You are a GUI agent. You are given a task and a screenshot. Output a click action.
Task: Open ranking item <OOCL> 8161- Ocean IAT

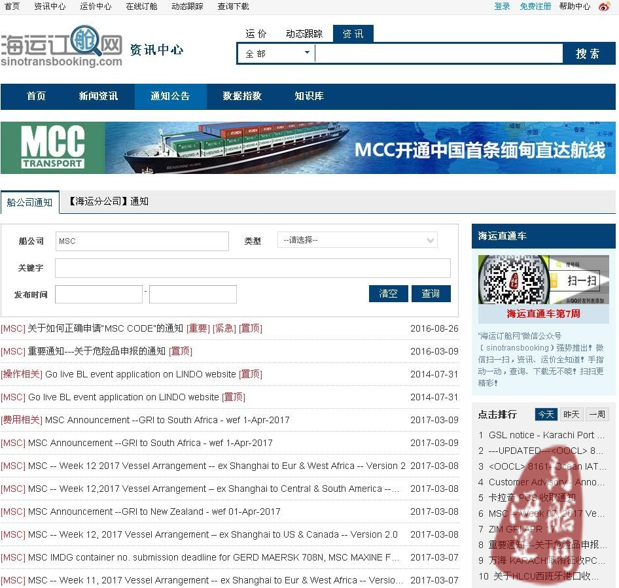tap(547, 466)
